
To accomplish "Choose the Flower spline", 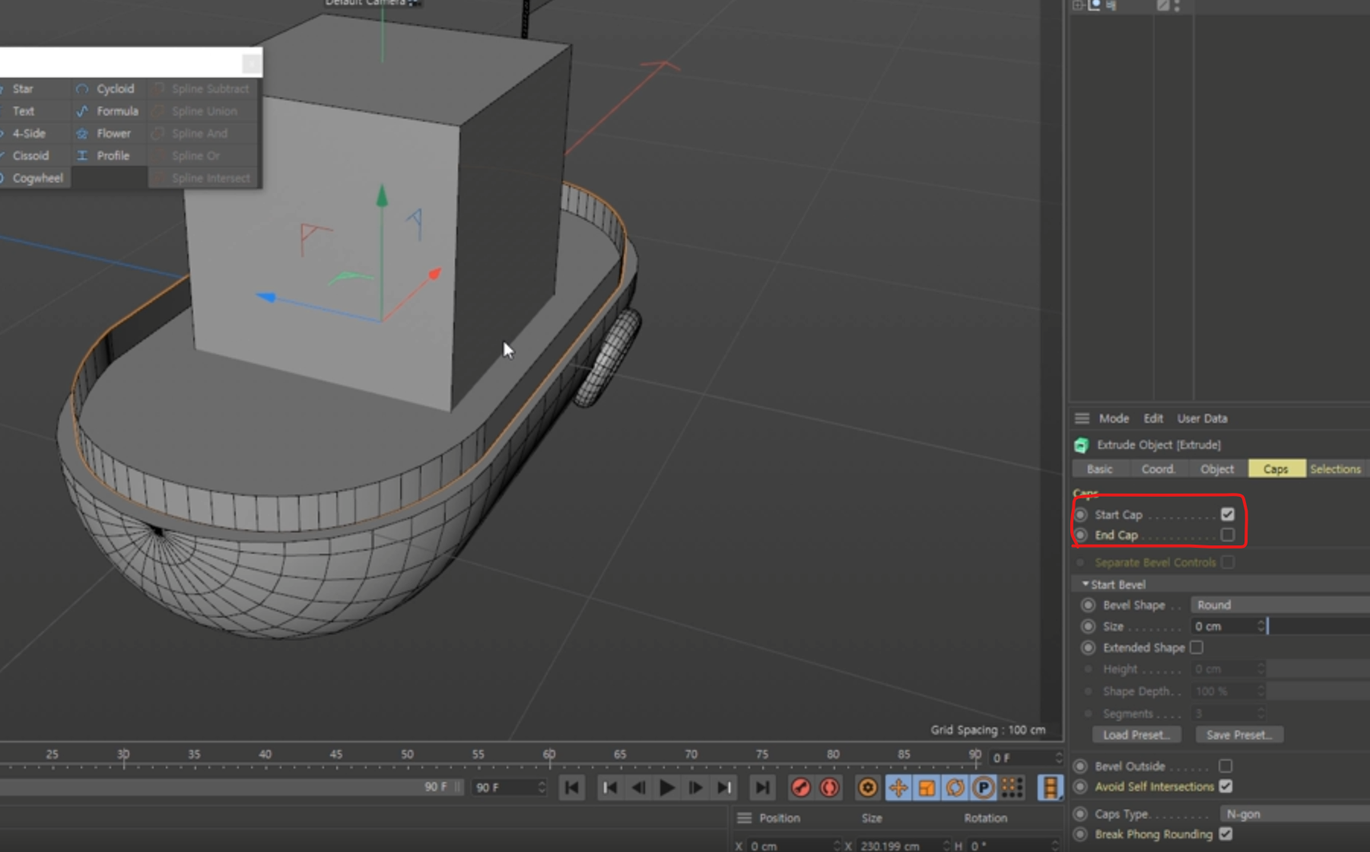I will (106, 133).
